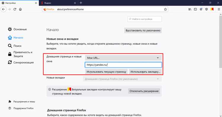Click the forward navigation arrow
Viewport: 222px width, 117px height.
pos(9,9)
